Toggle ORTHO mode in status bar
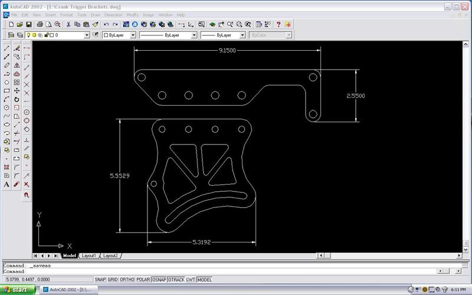Viewport: 472px width, 295px height. tap(126, 280)
